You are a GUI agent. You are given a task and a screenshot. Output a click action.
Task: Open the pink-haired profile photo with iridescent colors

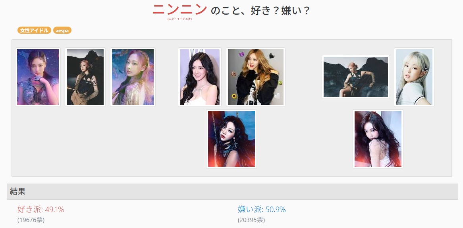click(133, 77)
